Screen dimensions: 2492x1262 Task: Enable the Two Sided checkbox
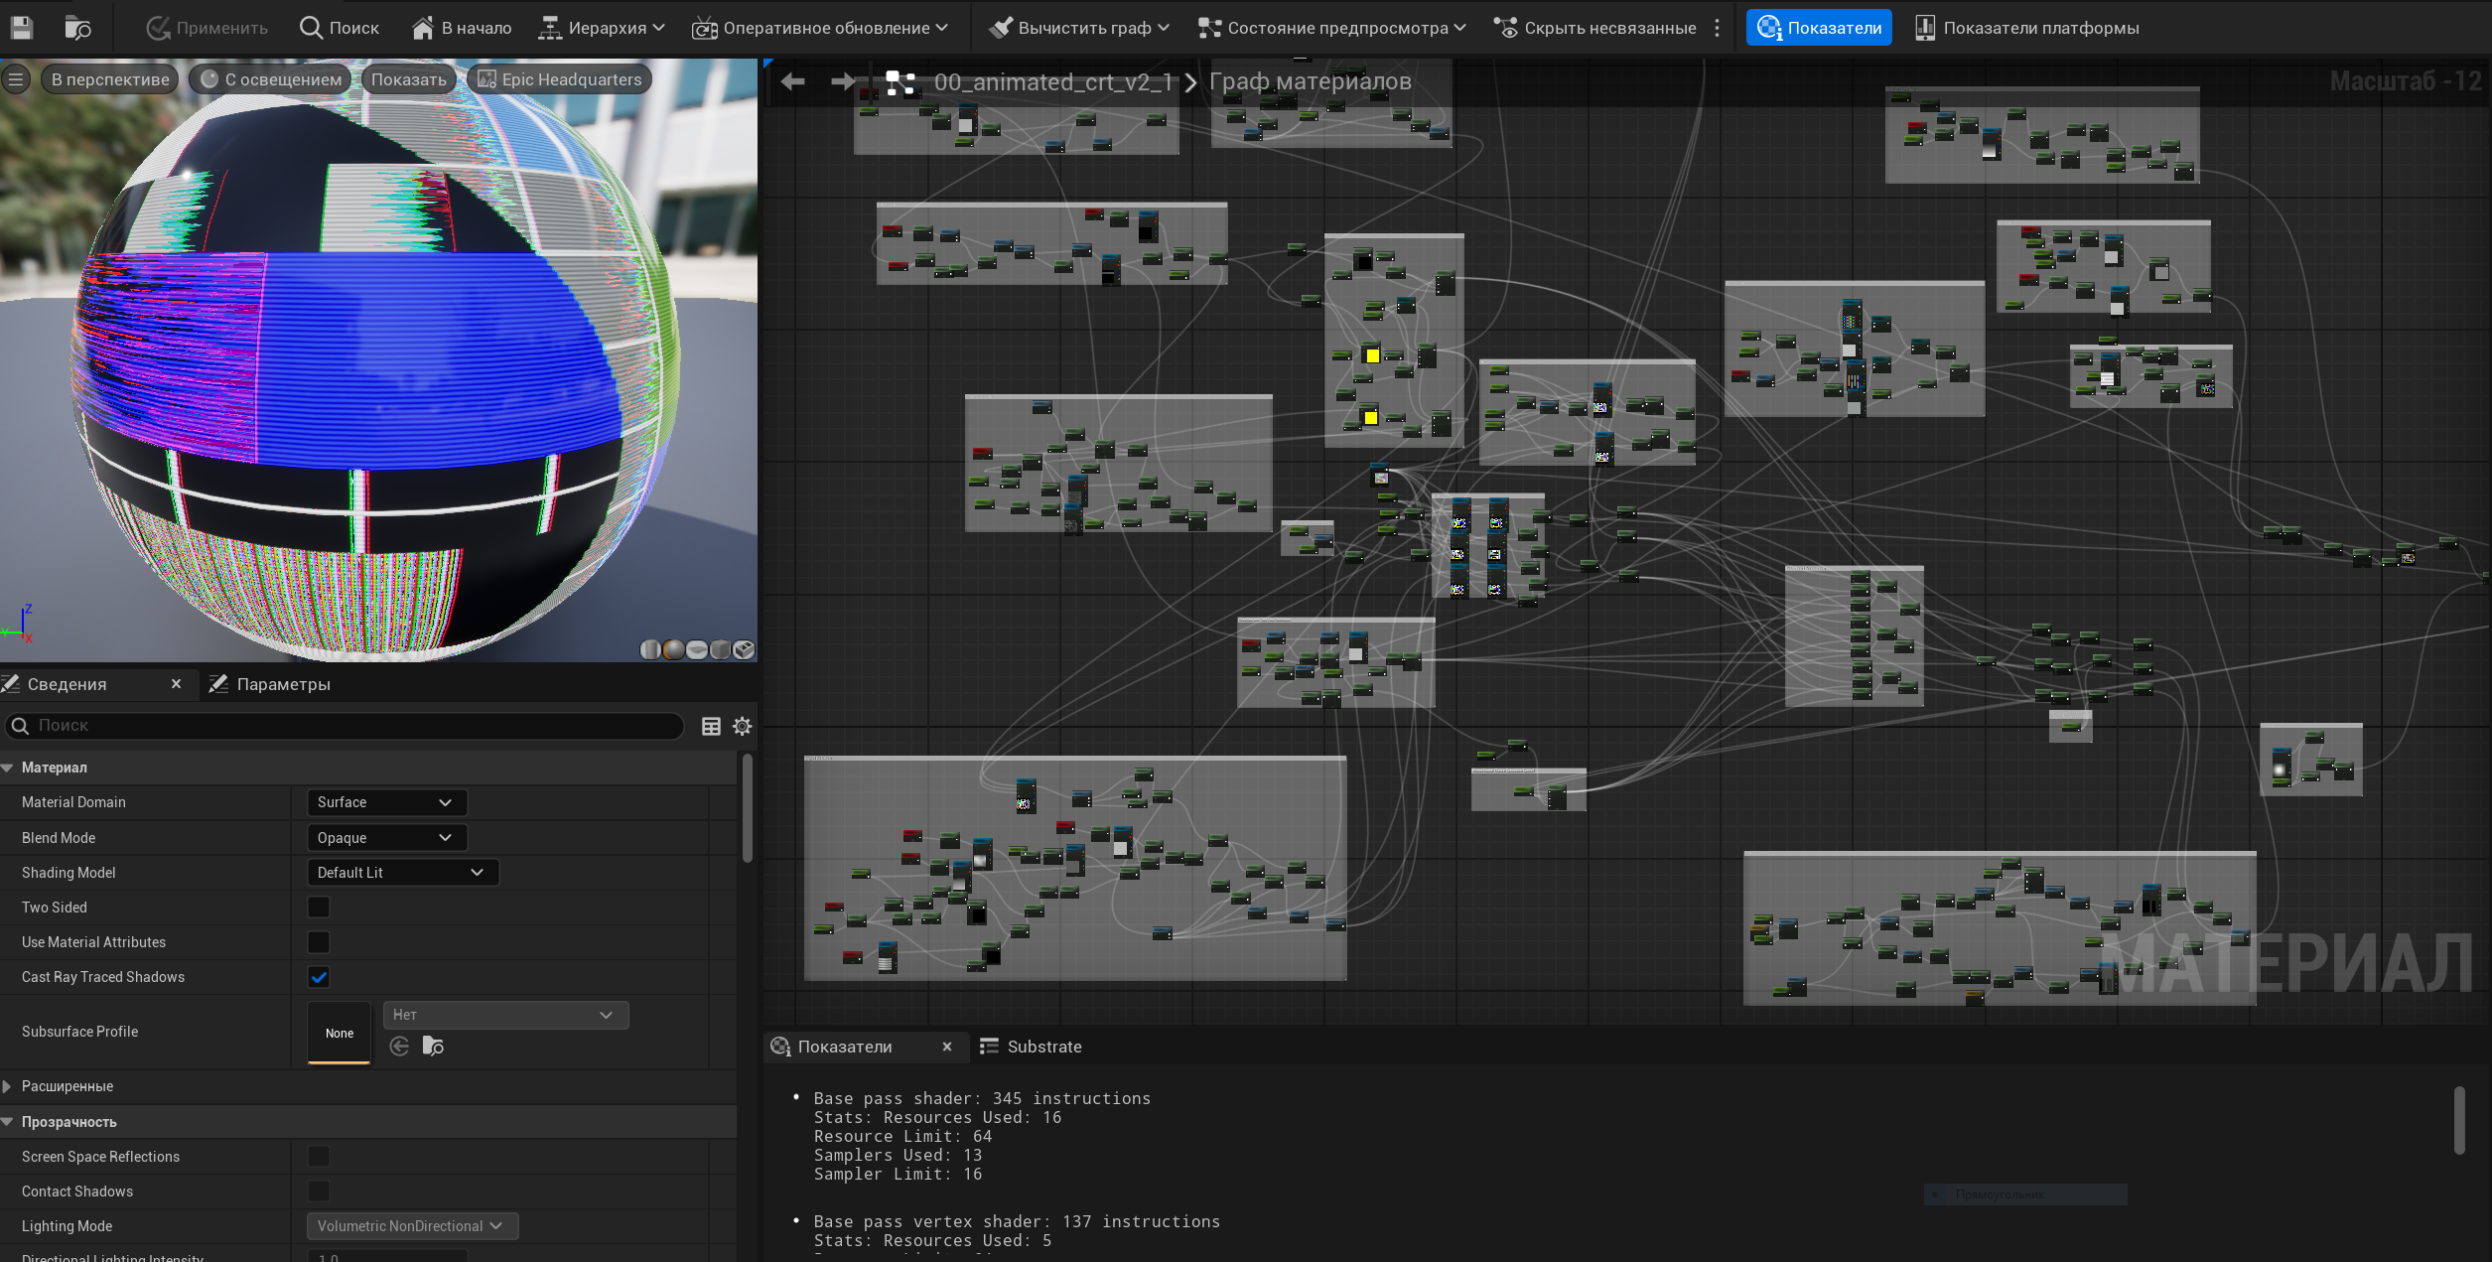319,907
